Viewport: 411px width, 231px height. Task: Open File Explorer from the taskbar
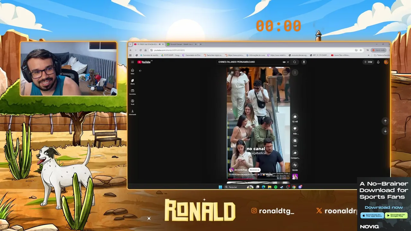pos(269,187)
